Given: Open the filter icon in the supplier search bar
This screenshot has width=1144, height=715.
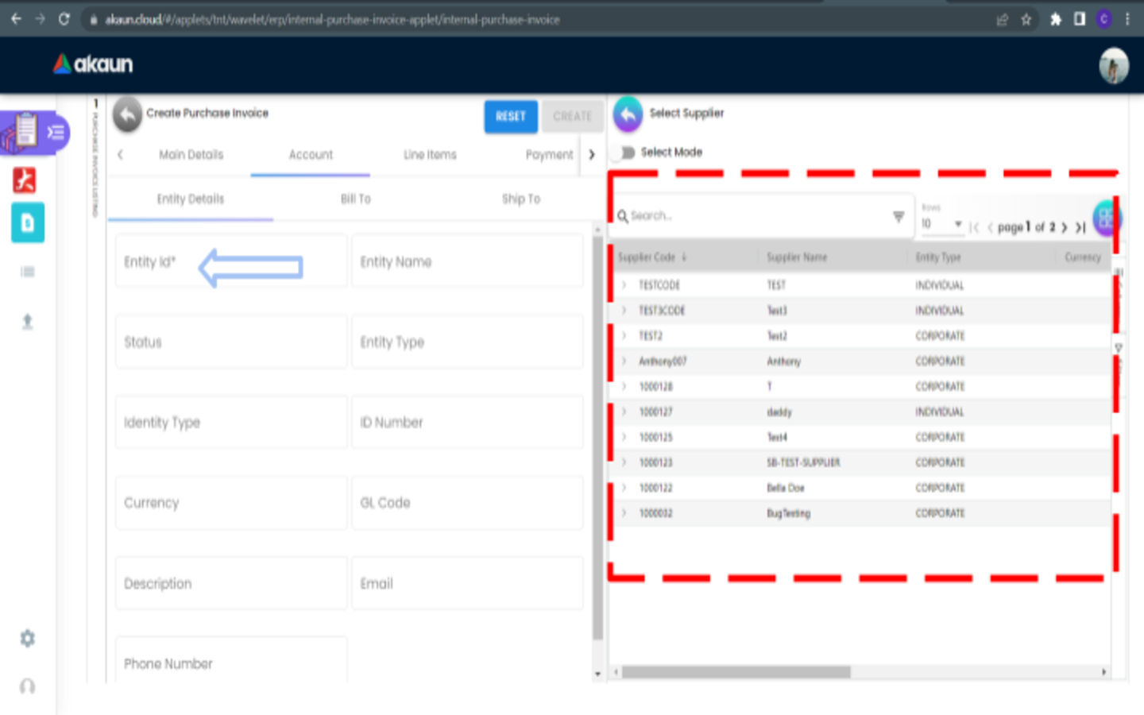Looking at the screenshot, I should [x=899, y=216].
